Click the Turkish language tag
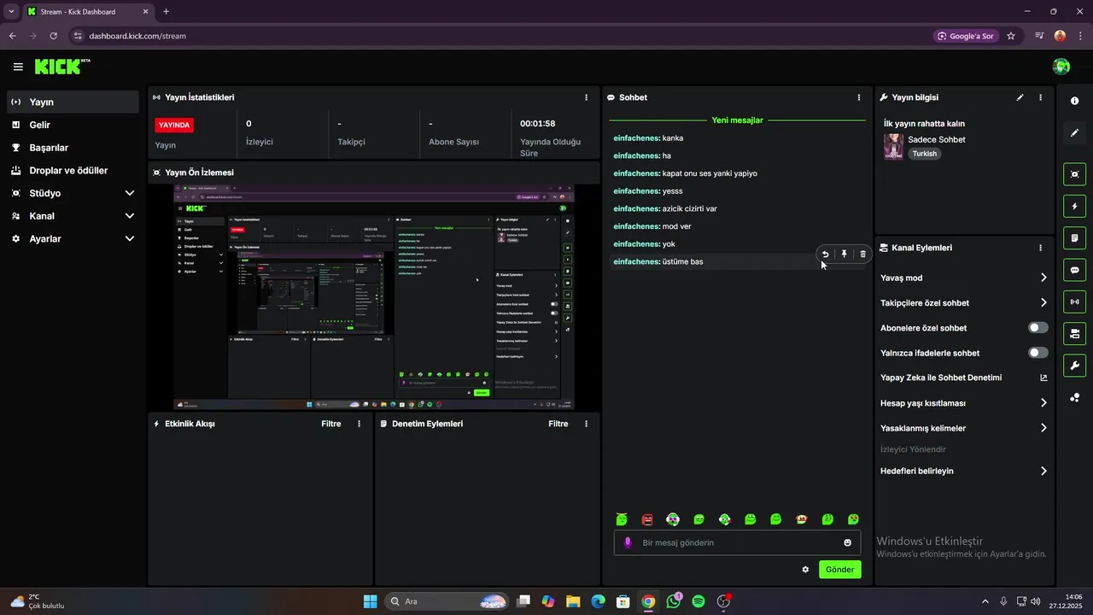Image resolution: width=1093 pixels, height=615 pixels. click(925, 154)
